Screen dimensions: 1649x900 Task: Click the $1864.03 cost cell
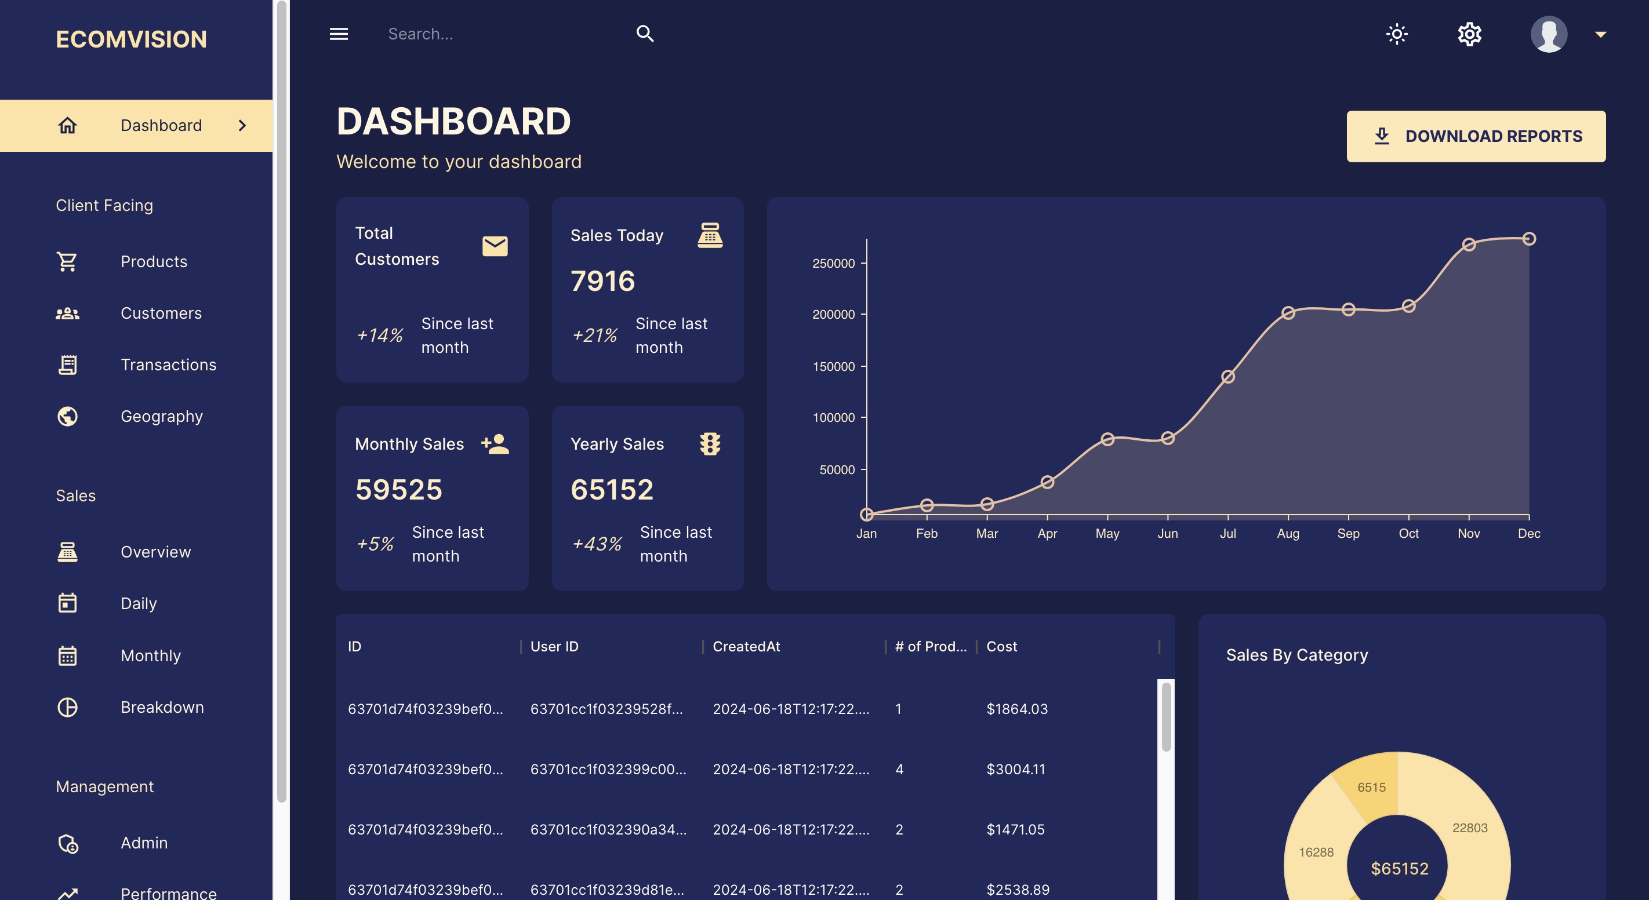click(x=1017, y=709)
